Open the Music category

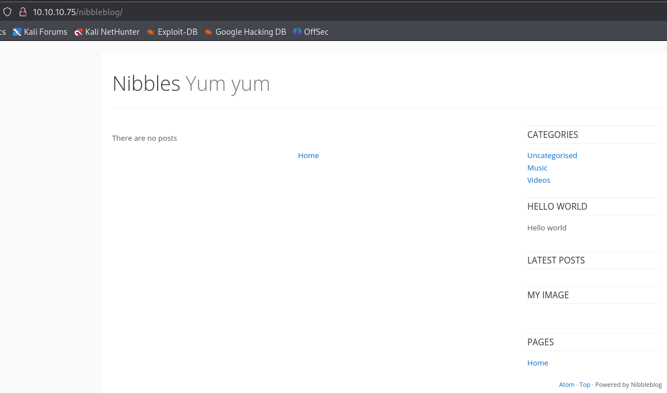pyautogui.click(x=537, y=168)
